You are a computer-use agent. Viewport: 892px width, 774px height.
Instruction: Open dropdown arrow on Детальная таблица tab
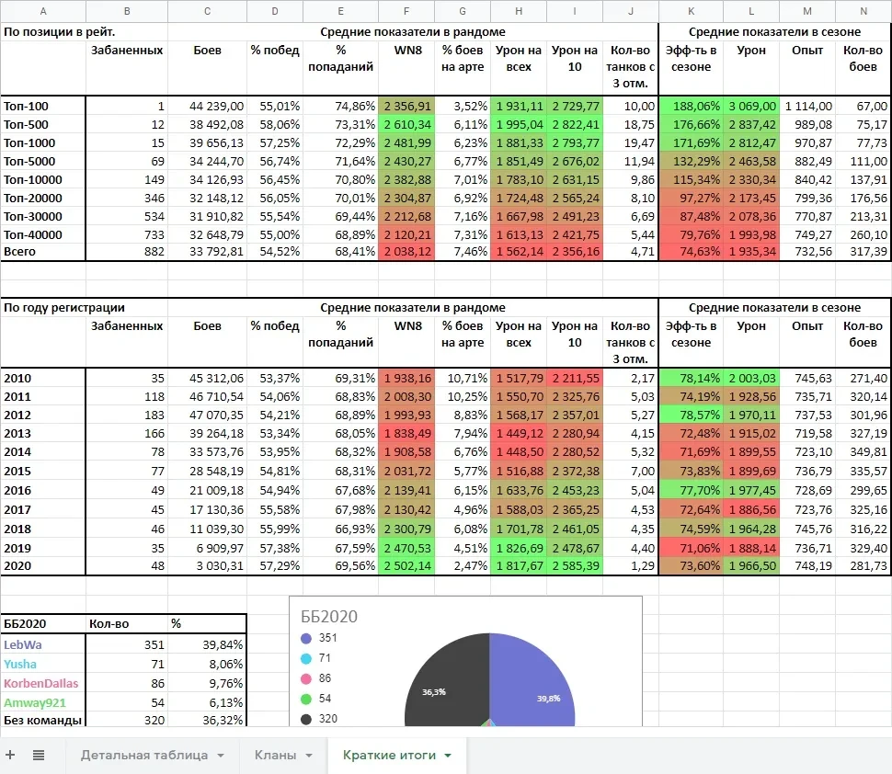click(221, 756)
